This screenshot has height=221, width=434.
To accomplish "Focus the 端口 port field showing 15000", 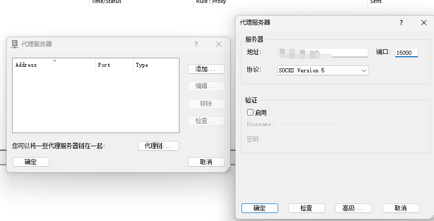I will pos(406,53).
